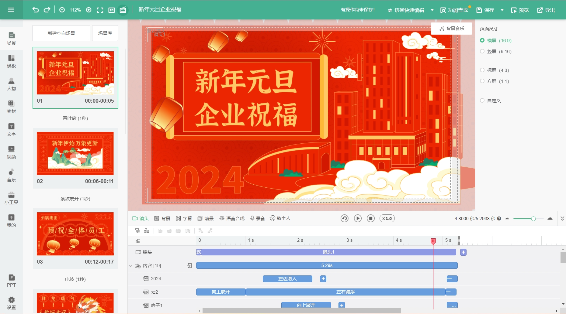Click 切换快速编辑 mode button
The height and width of the screenshot is (314, 566).
click(x=406, y=10)
